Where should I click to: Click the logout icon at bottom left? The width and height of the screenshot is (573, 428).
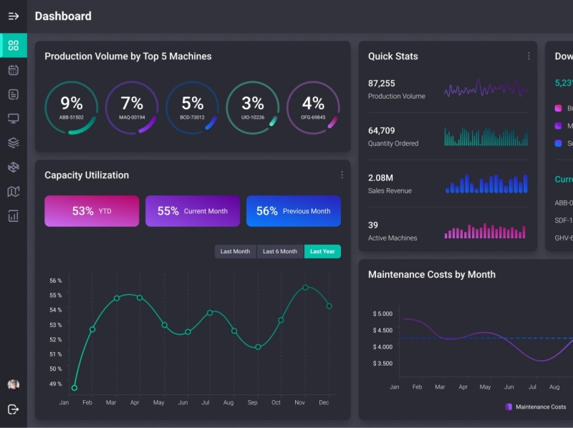click(13, 409)
